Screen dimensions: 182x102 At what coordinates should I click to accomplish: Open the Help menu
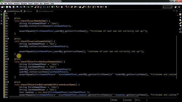coord(52,4)
